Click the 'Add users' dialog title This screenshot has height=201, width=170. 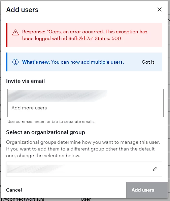pos(22,10)
